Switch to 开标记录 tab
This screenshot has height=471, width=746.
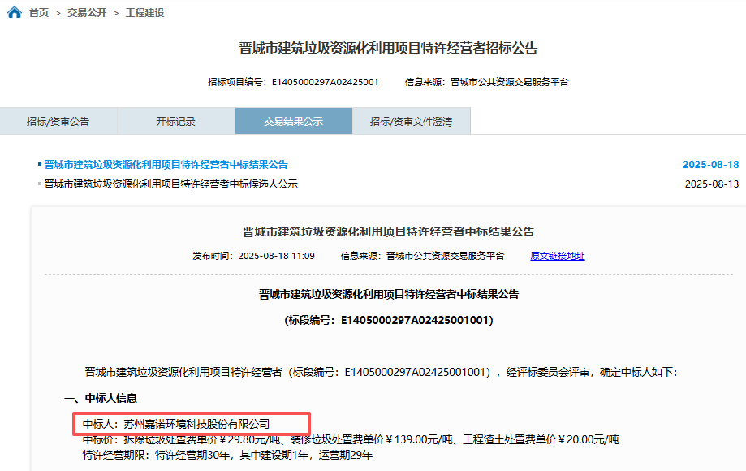pyautogui.click(x=176, y=121)
